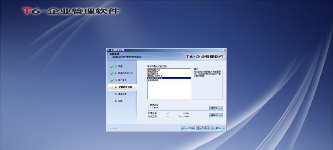
Task: Go back with the 上一步 button
Action: pos(188,128)
